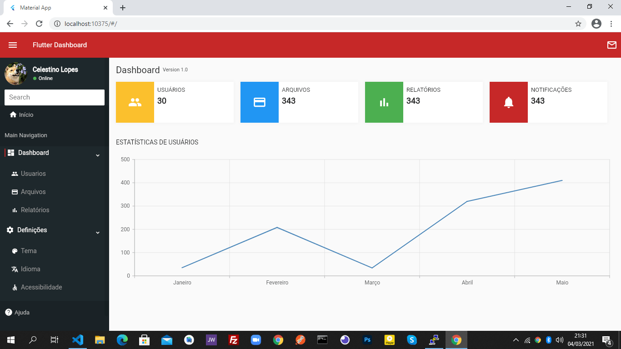The height and width of the screenshot is (349, 621).
Task: Click the red Notificações bell icon
Action: [x=508, y=102]
